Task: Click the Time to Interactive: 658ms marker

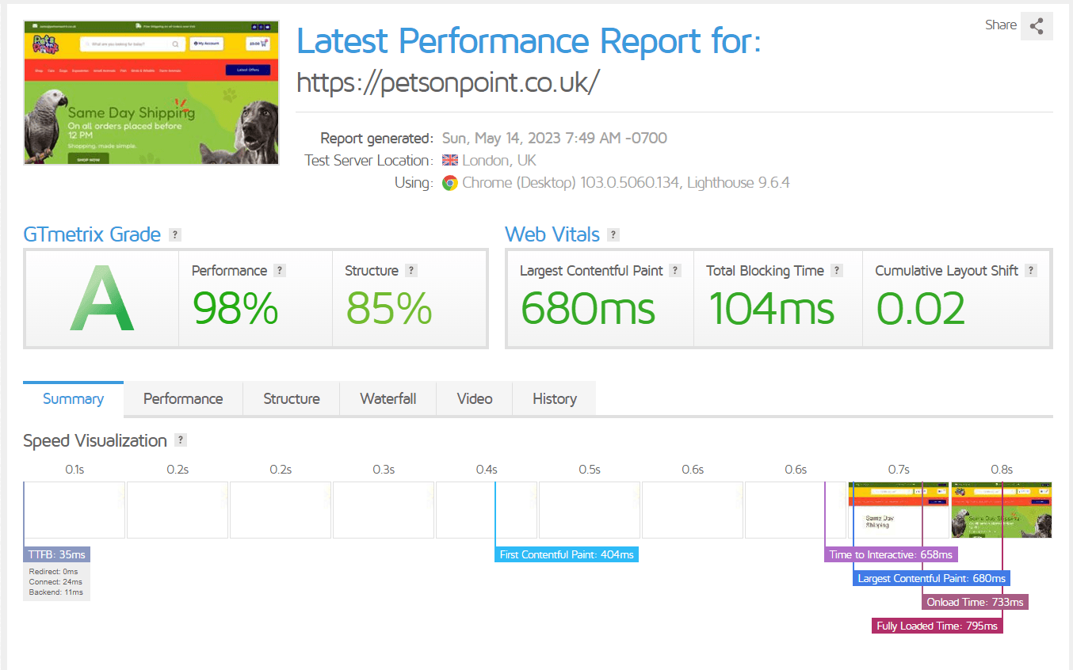Action: point(891,554)
